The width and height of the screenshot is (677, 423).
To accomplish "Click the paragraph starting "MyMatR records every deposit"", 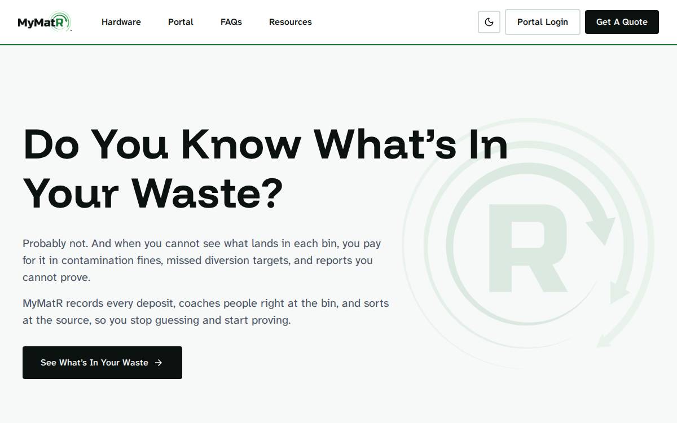I will [x=206, y=311].
